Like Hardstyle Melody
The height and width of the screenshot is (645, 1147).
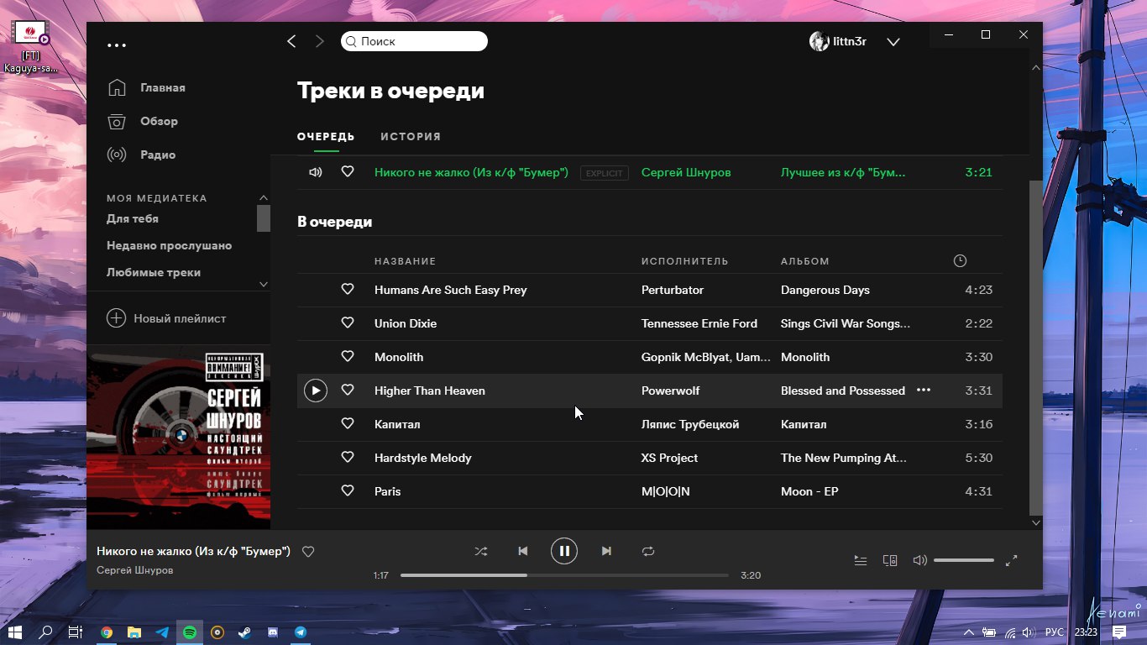click(348, 457)
